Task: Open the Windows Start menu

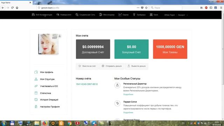Action: coord(3,123)
